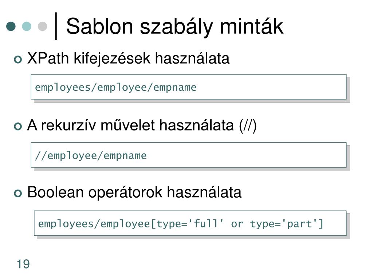Viewport: 373px width, 279px height.
Task: Click the heading Boolean operátorok használata
Action: (x=134, y=192)
